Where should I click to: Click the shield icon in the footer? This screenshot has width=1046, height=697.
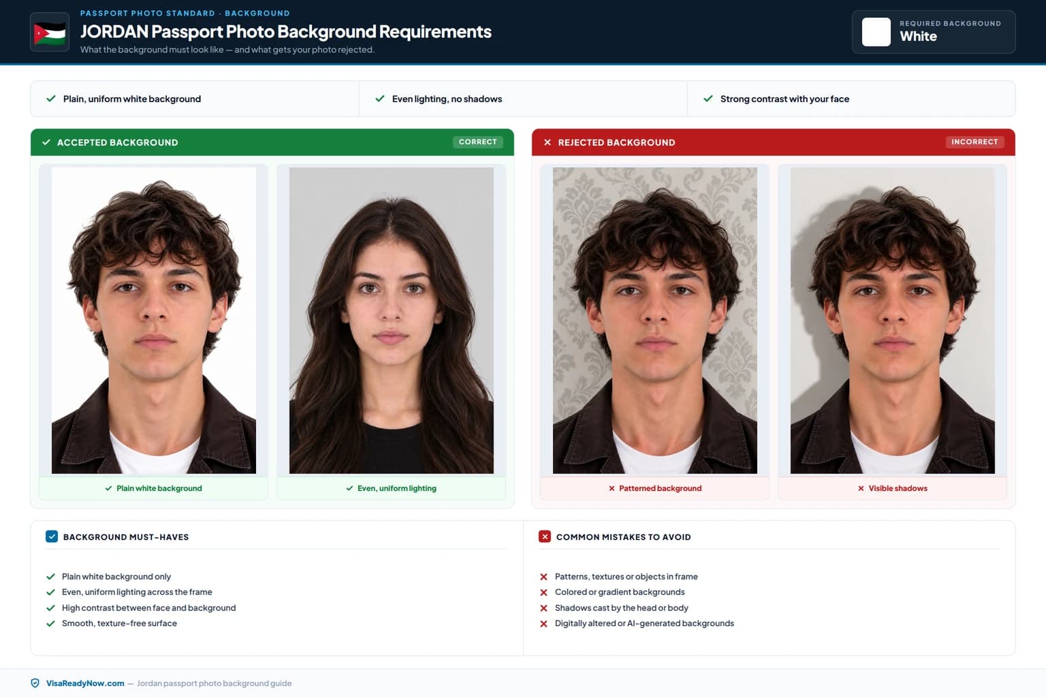tap(35, 683)
